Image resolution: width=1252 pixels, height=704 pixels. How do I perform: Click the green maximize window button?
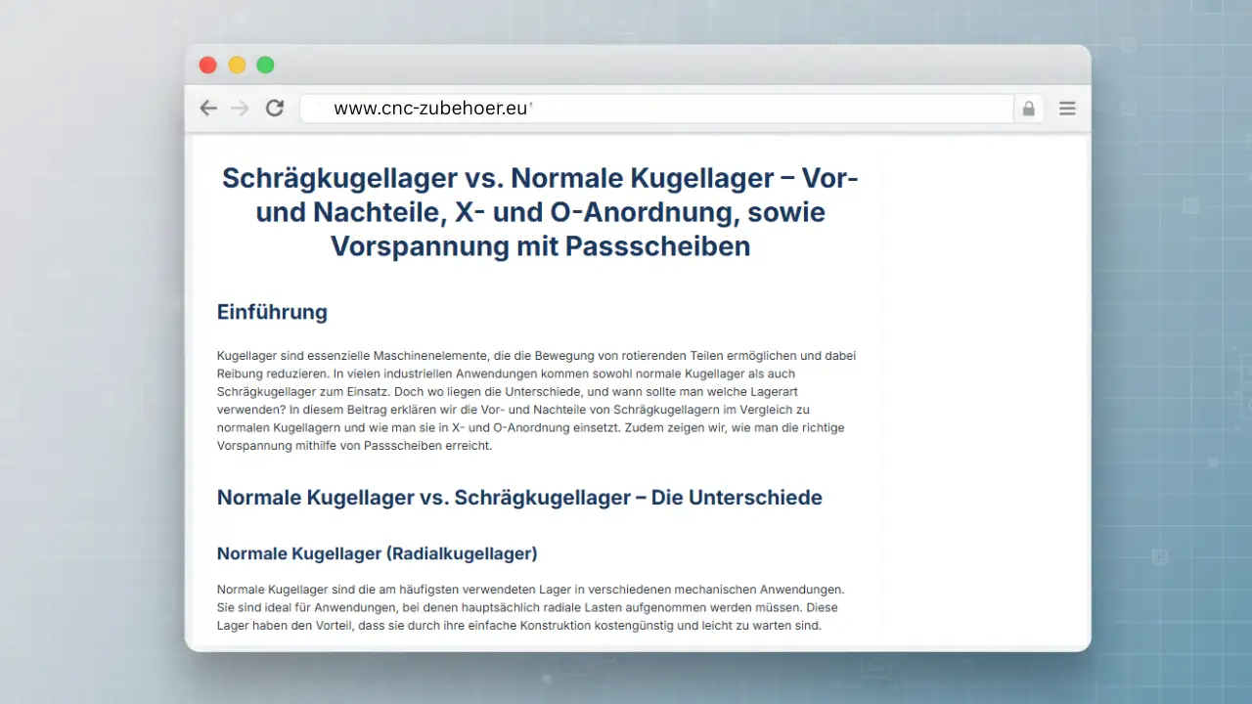pos(265,66)
